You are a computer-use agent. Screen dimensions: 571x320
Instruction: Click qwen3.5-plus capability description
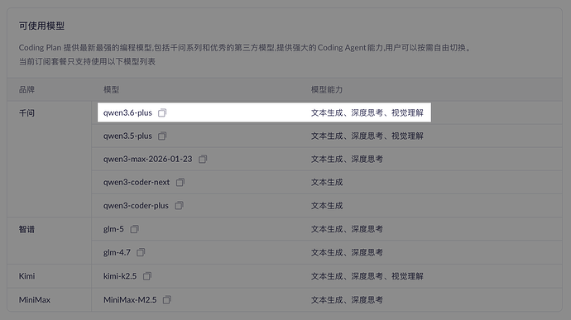367,136
